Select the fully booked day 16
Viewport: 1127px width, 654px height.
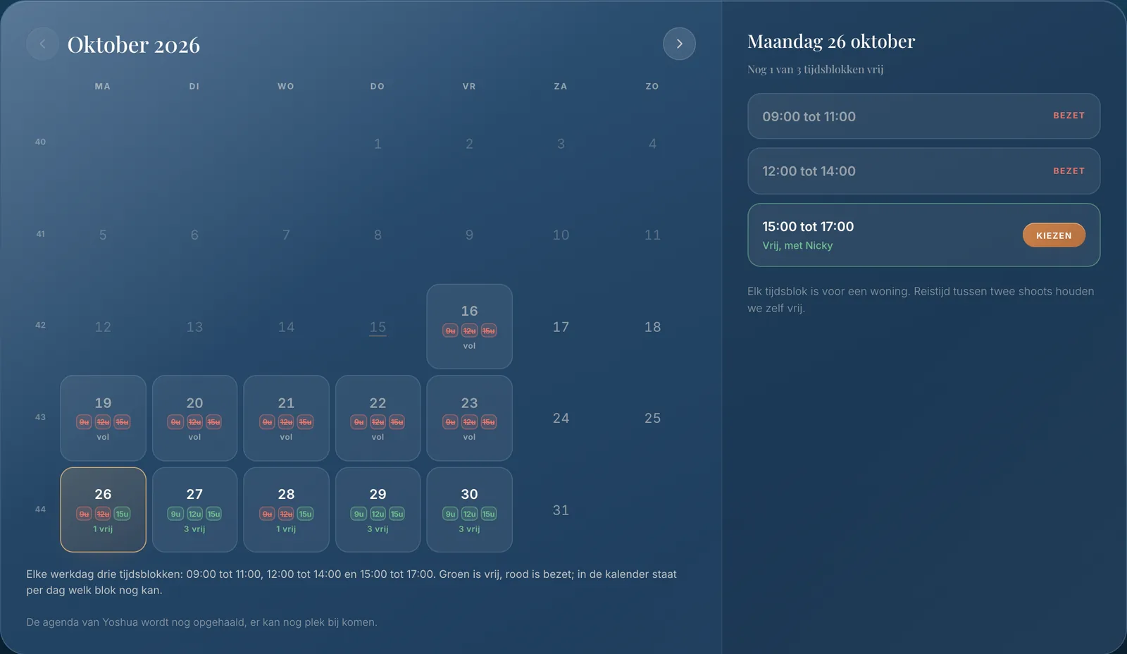(469, 326)
